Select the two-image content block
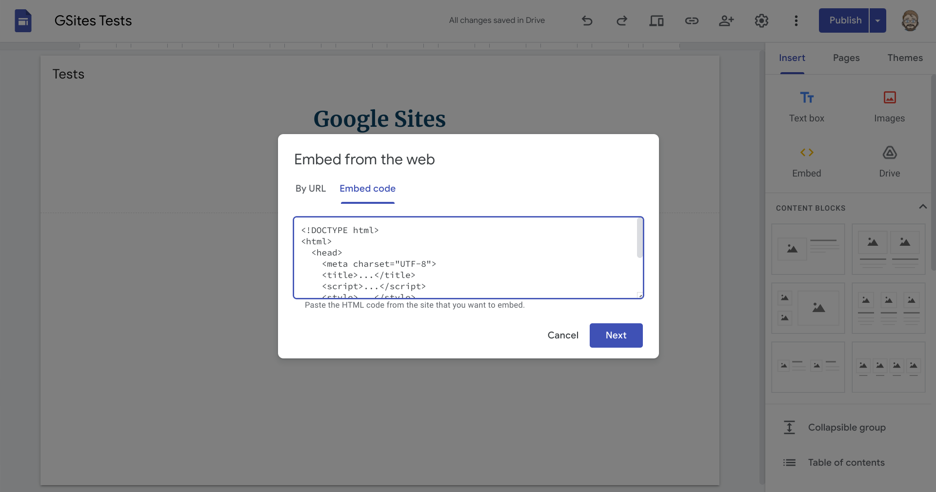The width and height of the screenshot is (936, 492). pyautogui.click(x=889, y=249)
